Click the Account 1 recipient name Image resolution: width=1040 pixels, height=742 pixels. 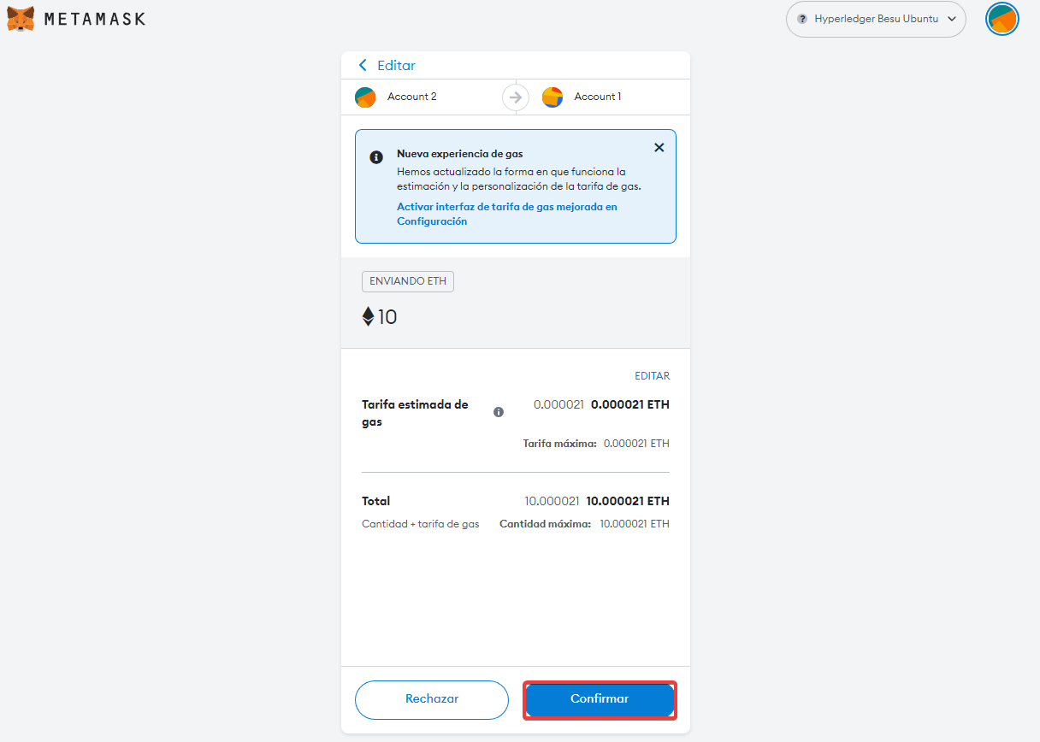click(x=598, y=97)
